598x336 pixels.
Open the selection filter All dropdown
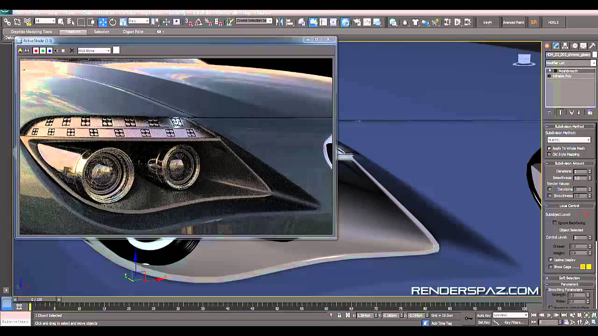(45, 21)
